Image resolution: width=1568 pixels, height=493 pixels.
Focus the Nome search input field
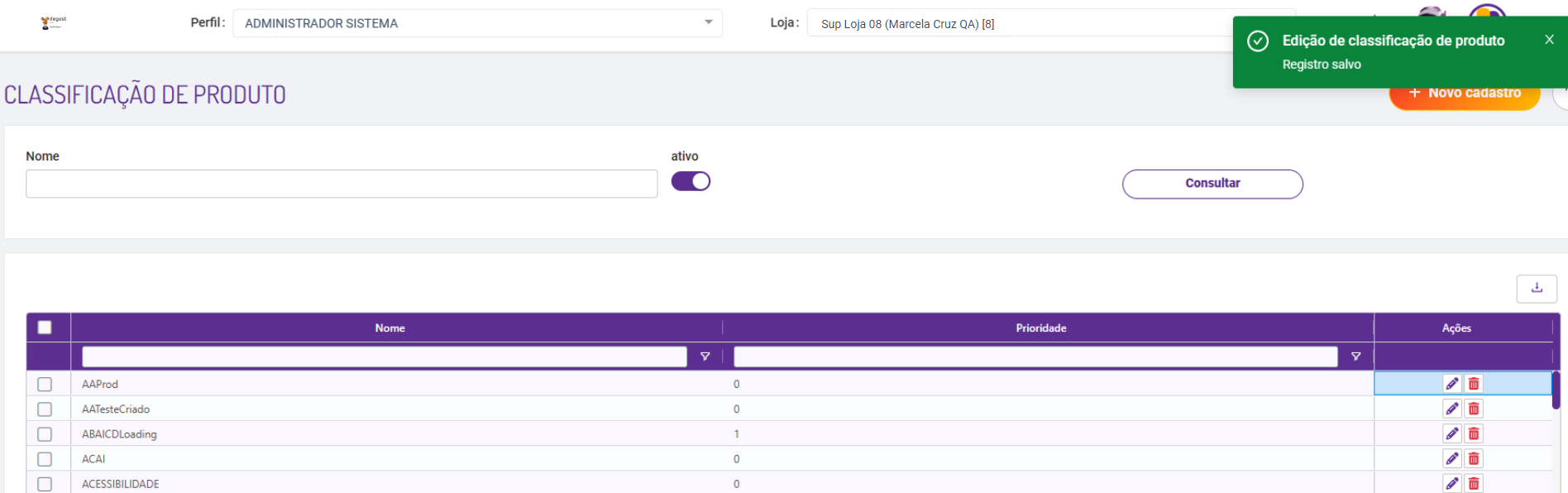(342, 184)
